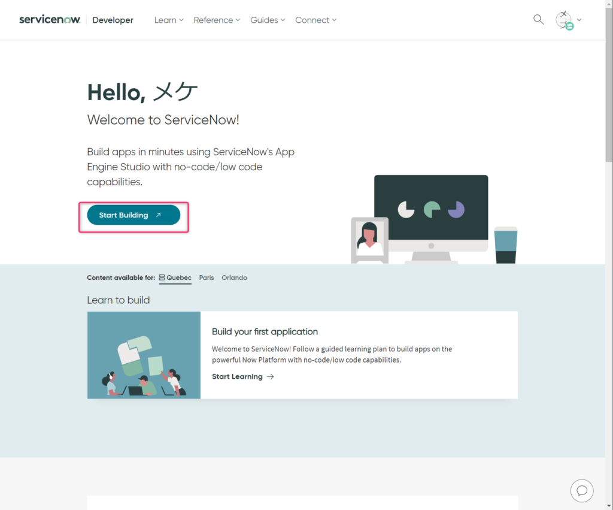The image size is (613, 510).
Task: Expand the profile menu chevron
Action: tap(579, 20)
